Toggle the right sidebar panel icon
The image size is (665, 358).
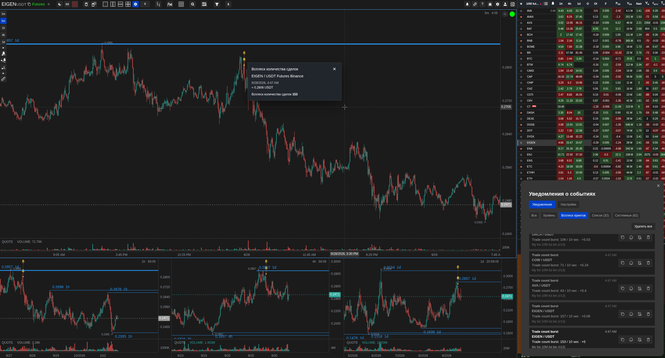[513, 4]
